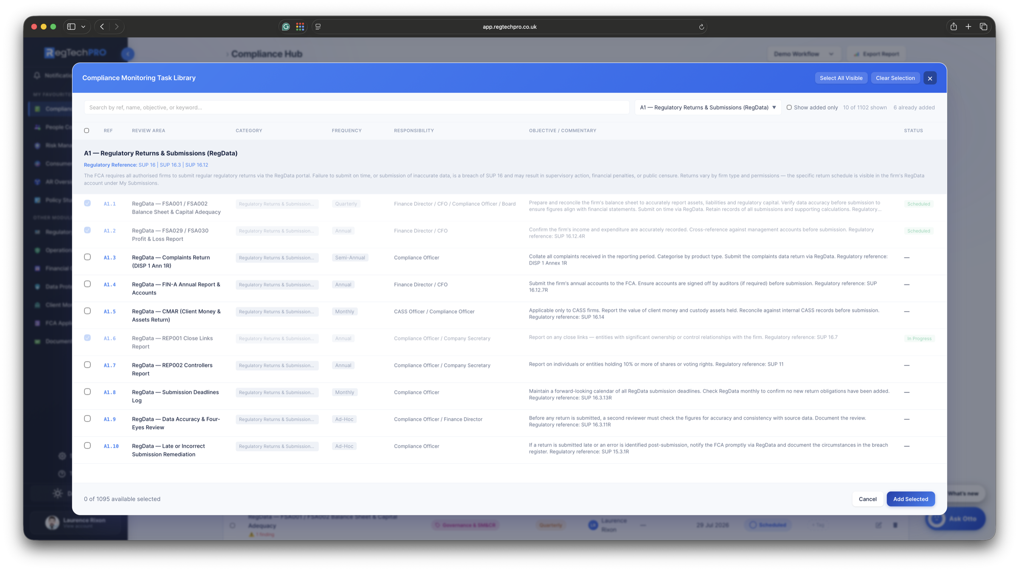Click the Scheduled status on A1.2

[918, 231]
